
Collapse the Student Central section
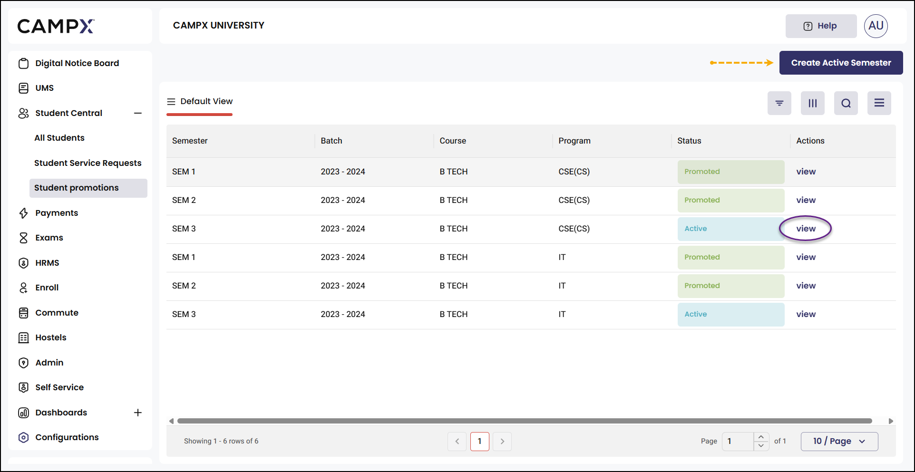[x=138, y=113]
